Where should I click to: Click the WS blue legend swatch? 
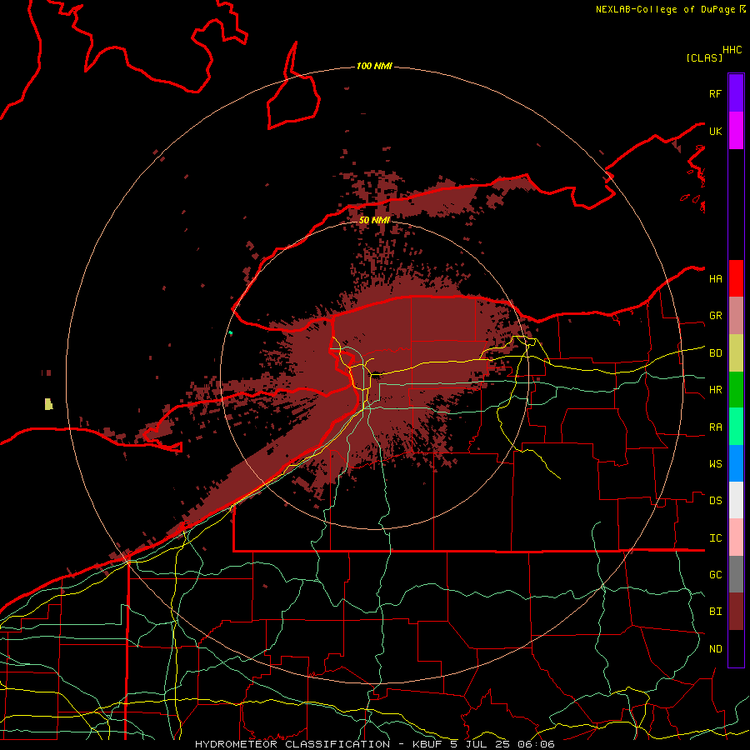tap(736, 463)
